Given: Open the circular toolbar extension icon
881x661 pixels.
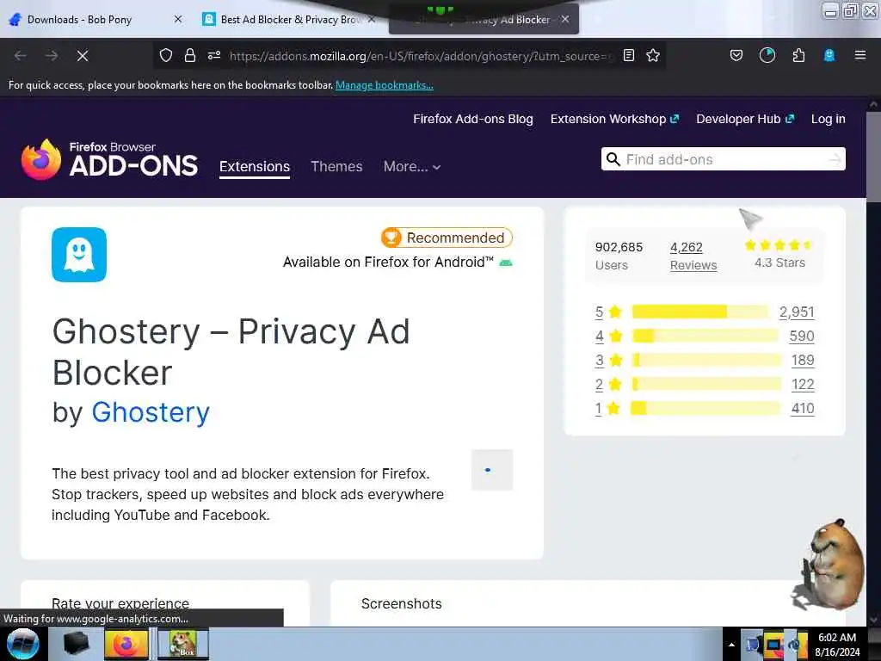Looking at the screenshot, I should 767,55.
